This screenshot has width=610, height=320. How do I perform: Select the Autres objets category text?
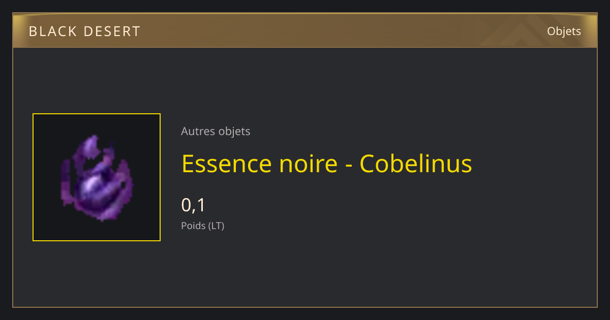pos(216,131)
